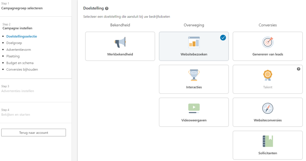Click the Talent medal icon
Image resolution: width=306 pixels, height=161 pixels.
pos(268,75)
